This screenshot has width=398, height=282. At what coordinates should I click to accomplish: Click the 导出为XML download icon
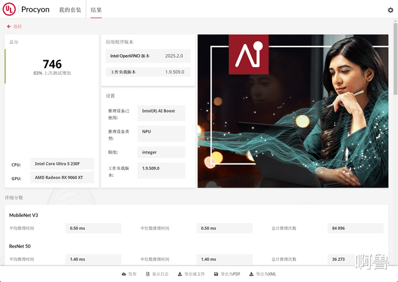point(251,274)
